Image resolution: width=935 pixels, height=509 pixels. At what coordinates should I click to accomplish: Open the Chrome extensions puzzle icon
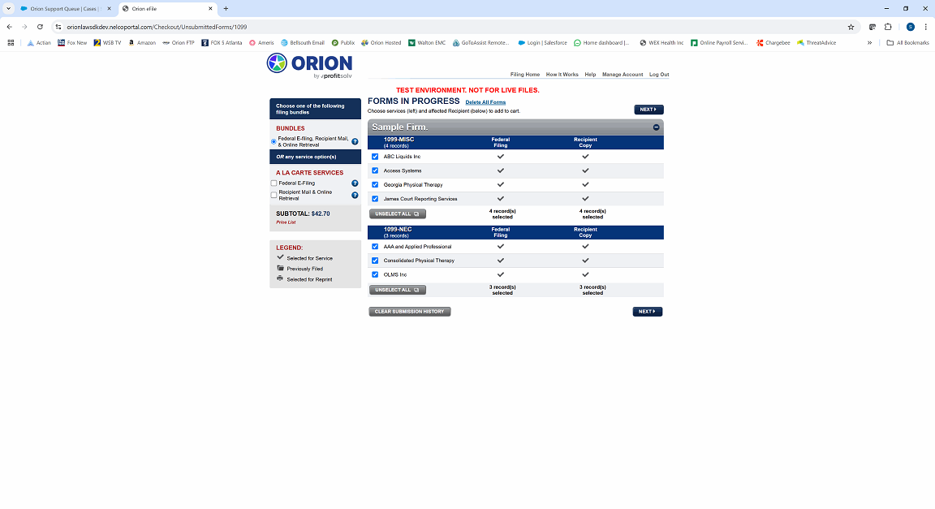pyautogui.click(x=888, y=27)
